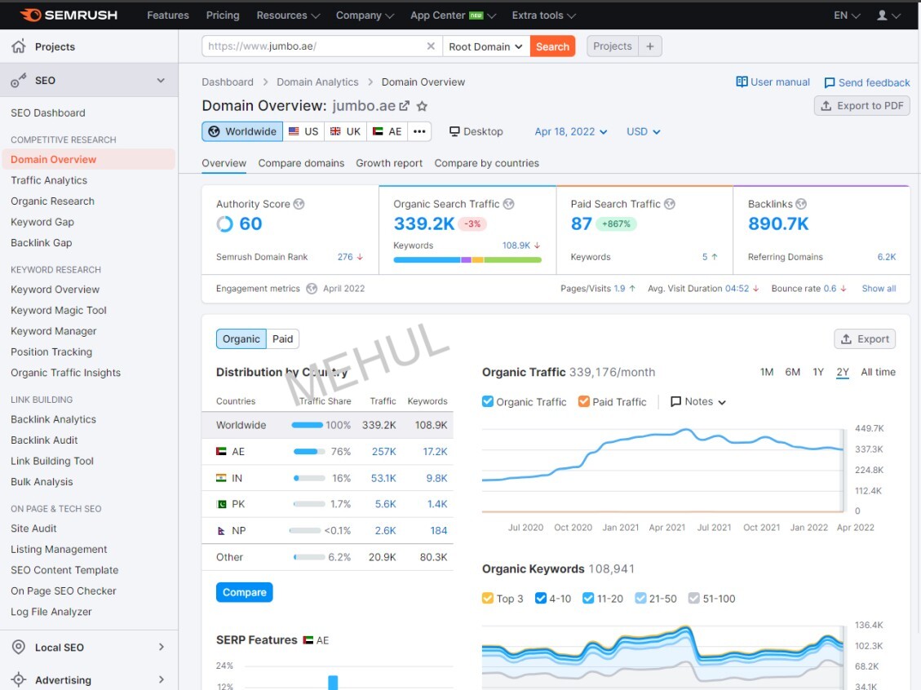
Task: Open the Growth report tab
Action: point(389,163)
